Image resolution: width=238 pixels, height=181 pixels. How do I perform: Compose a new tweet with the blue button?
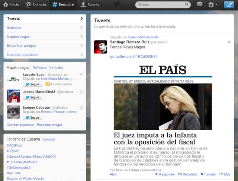229,5
